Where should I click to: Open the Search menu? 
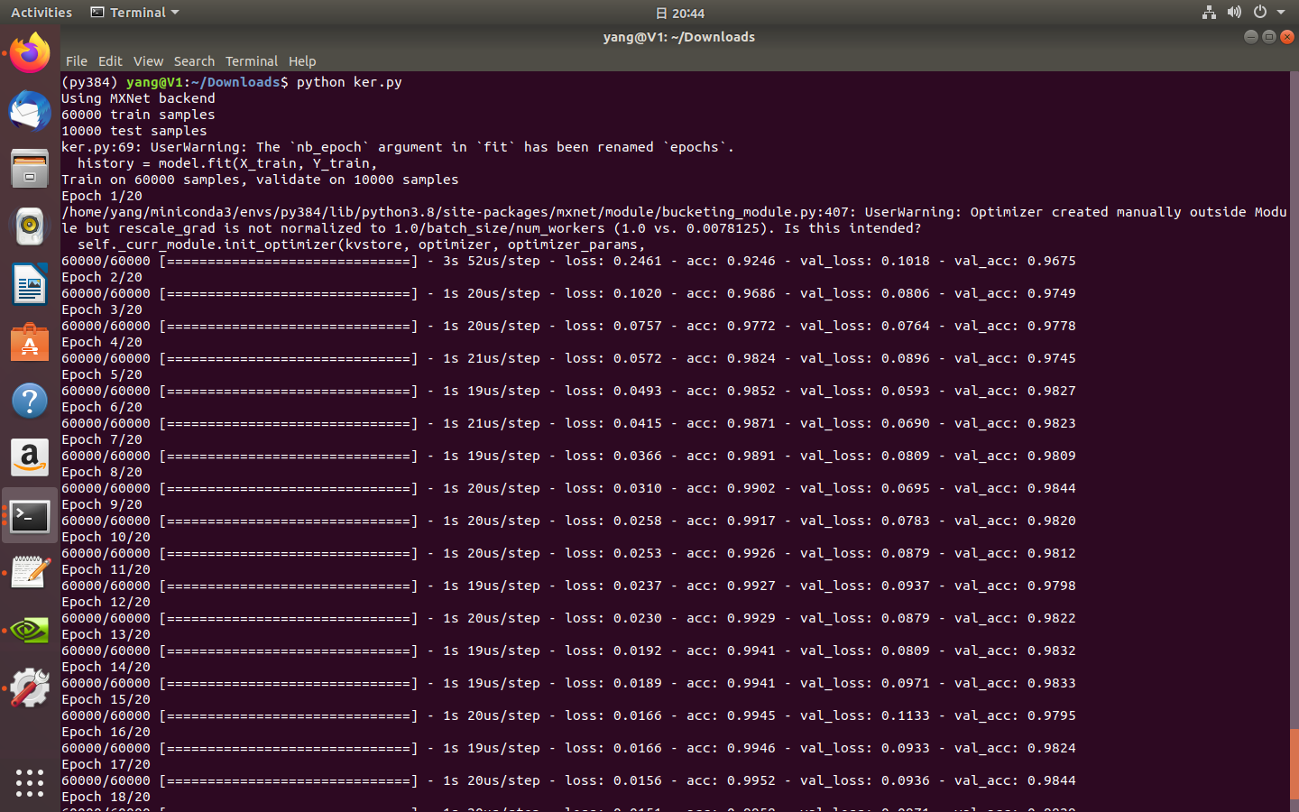pos(194,61)
